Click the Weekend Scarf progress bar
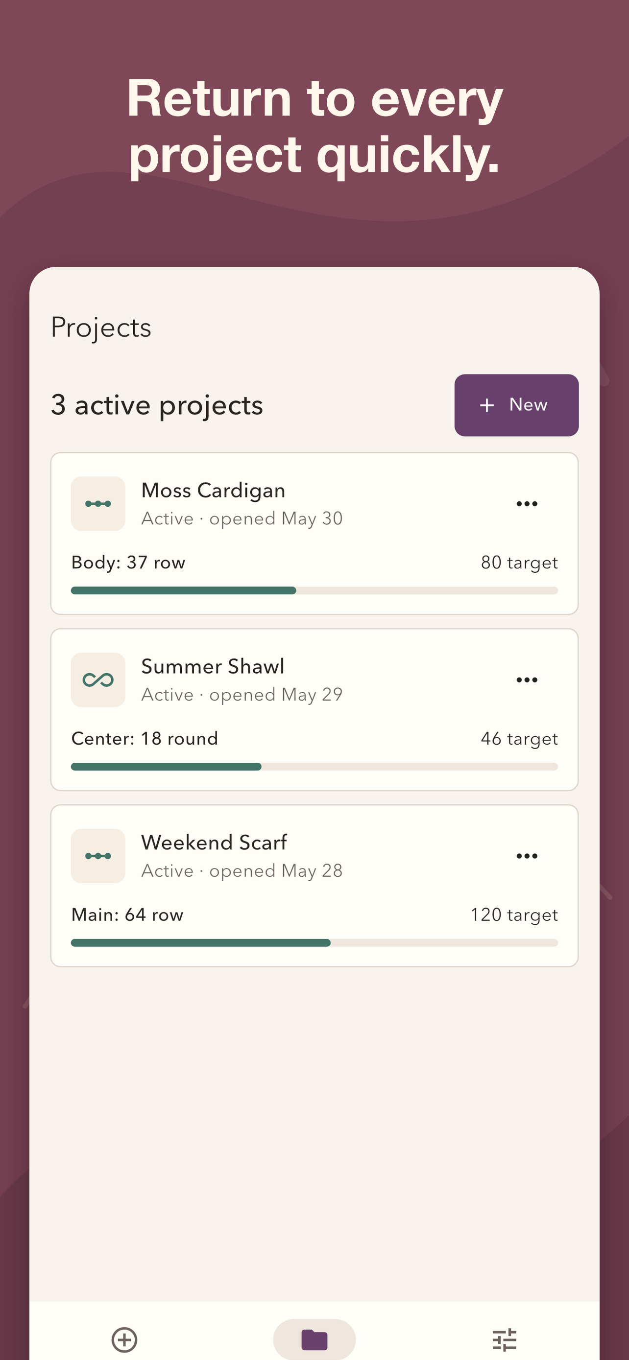 [x=314, y=943]
